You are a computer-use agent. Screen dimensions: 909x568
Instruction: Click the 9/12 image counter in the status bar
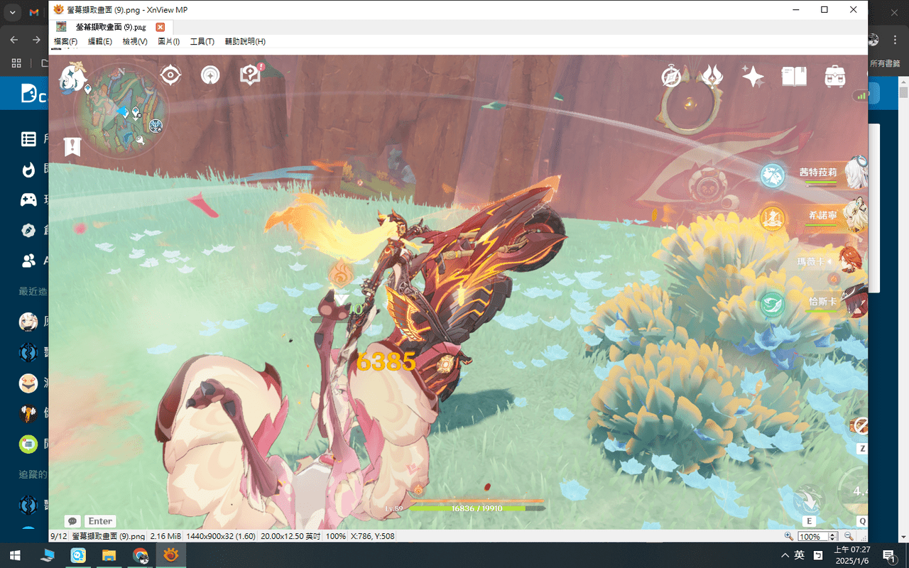coord(58,536)
